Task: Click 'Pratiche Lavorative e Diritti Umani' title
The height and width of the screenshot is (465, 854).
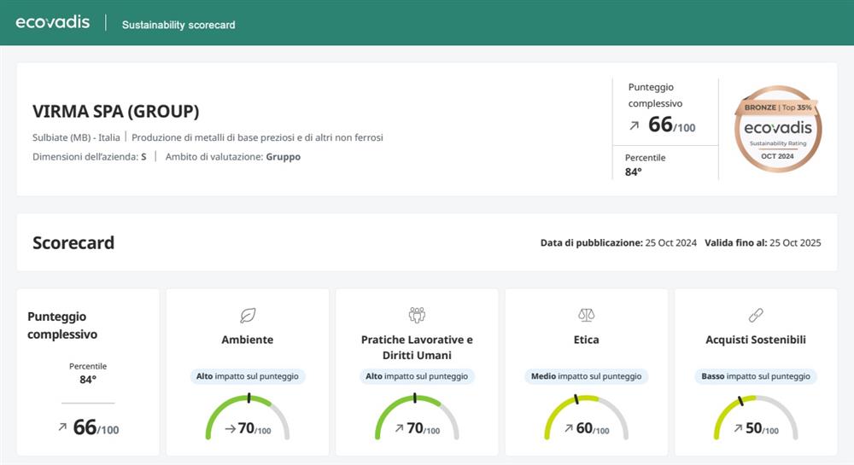Action: pos(417,347)
